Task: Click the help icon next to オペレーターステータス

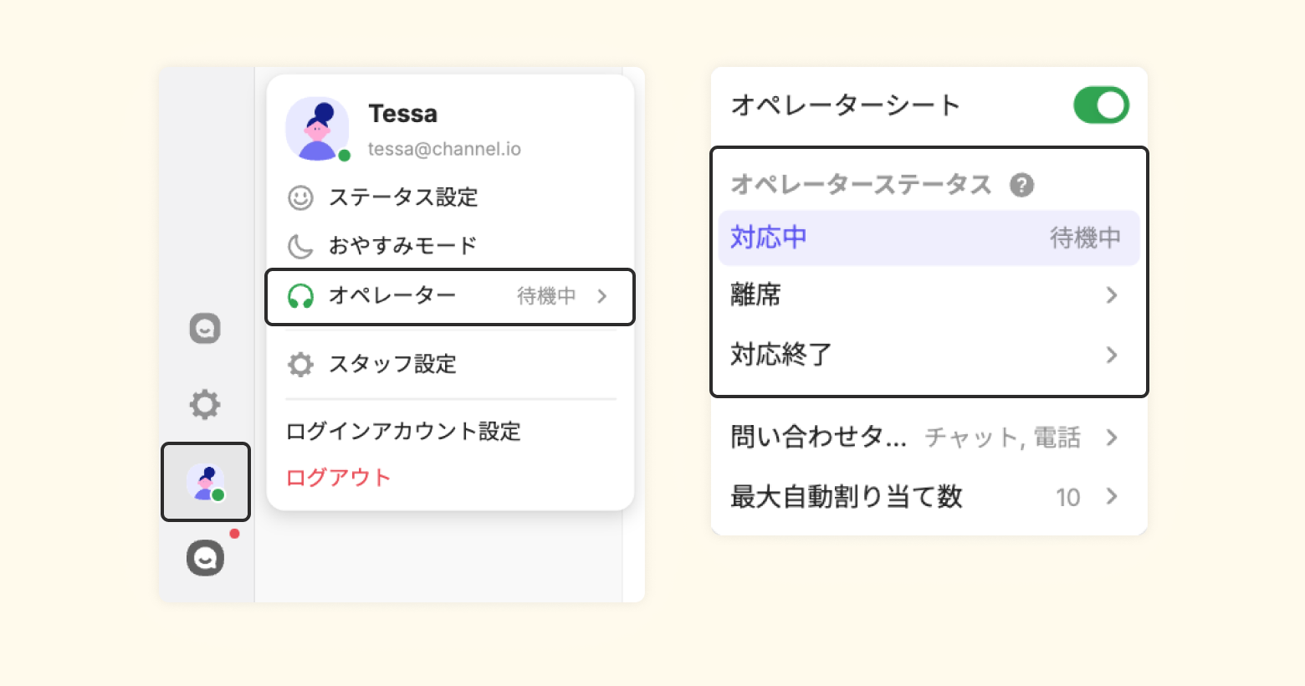Action: click(x=1021, y=185)
